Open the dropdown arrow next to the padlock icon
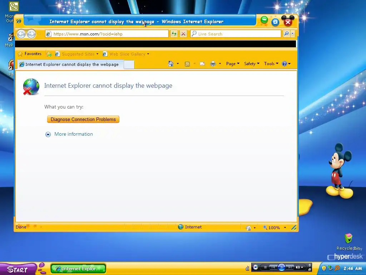Viewport: 366px width, 275px height. coord(254,227)
